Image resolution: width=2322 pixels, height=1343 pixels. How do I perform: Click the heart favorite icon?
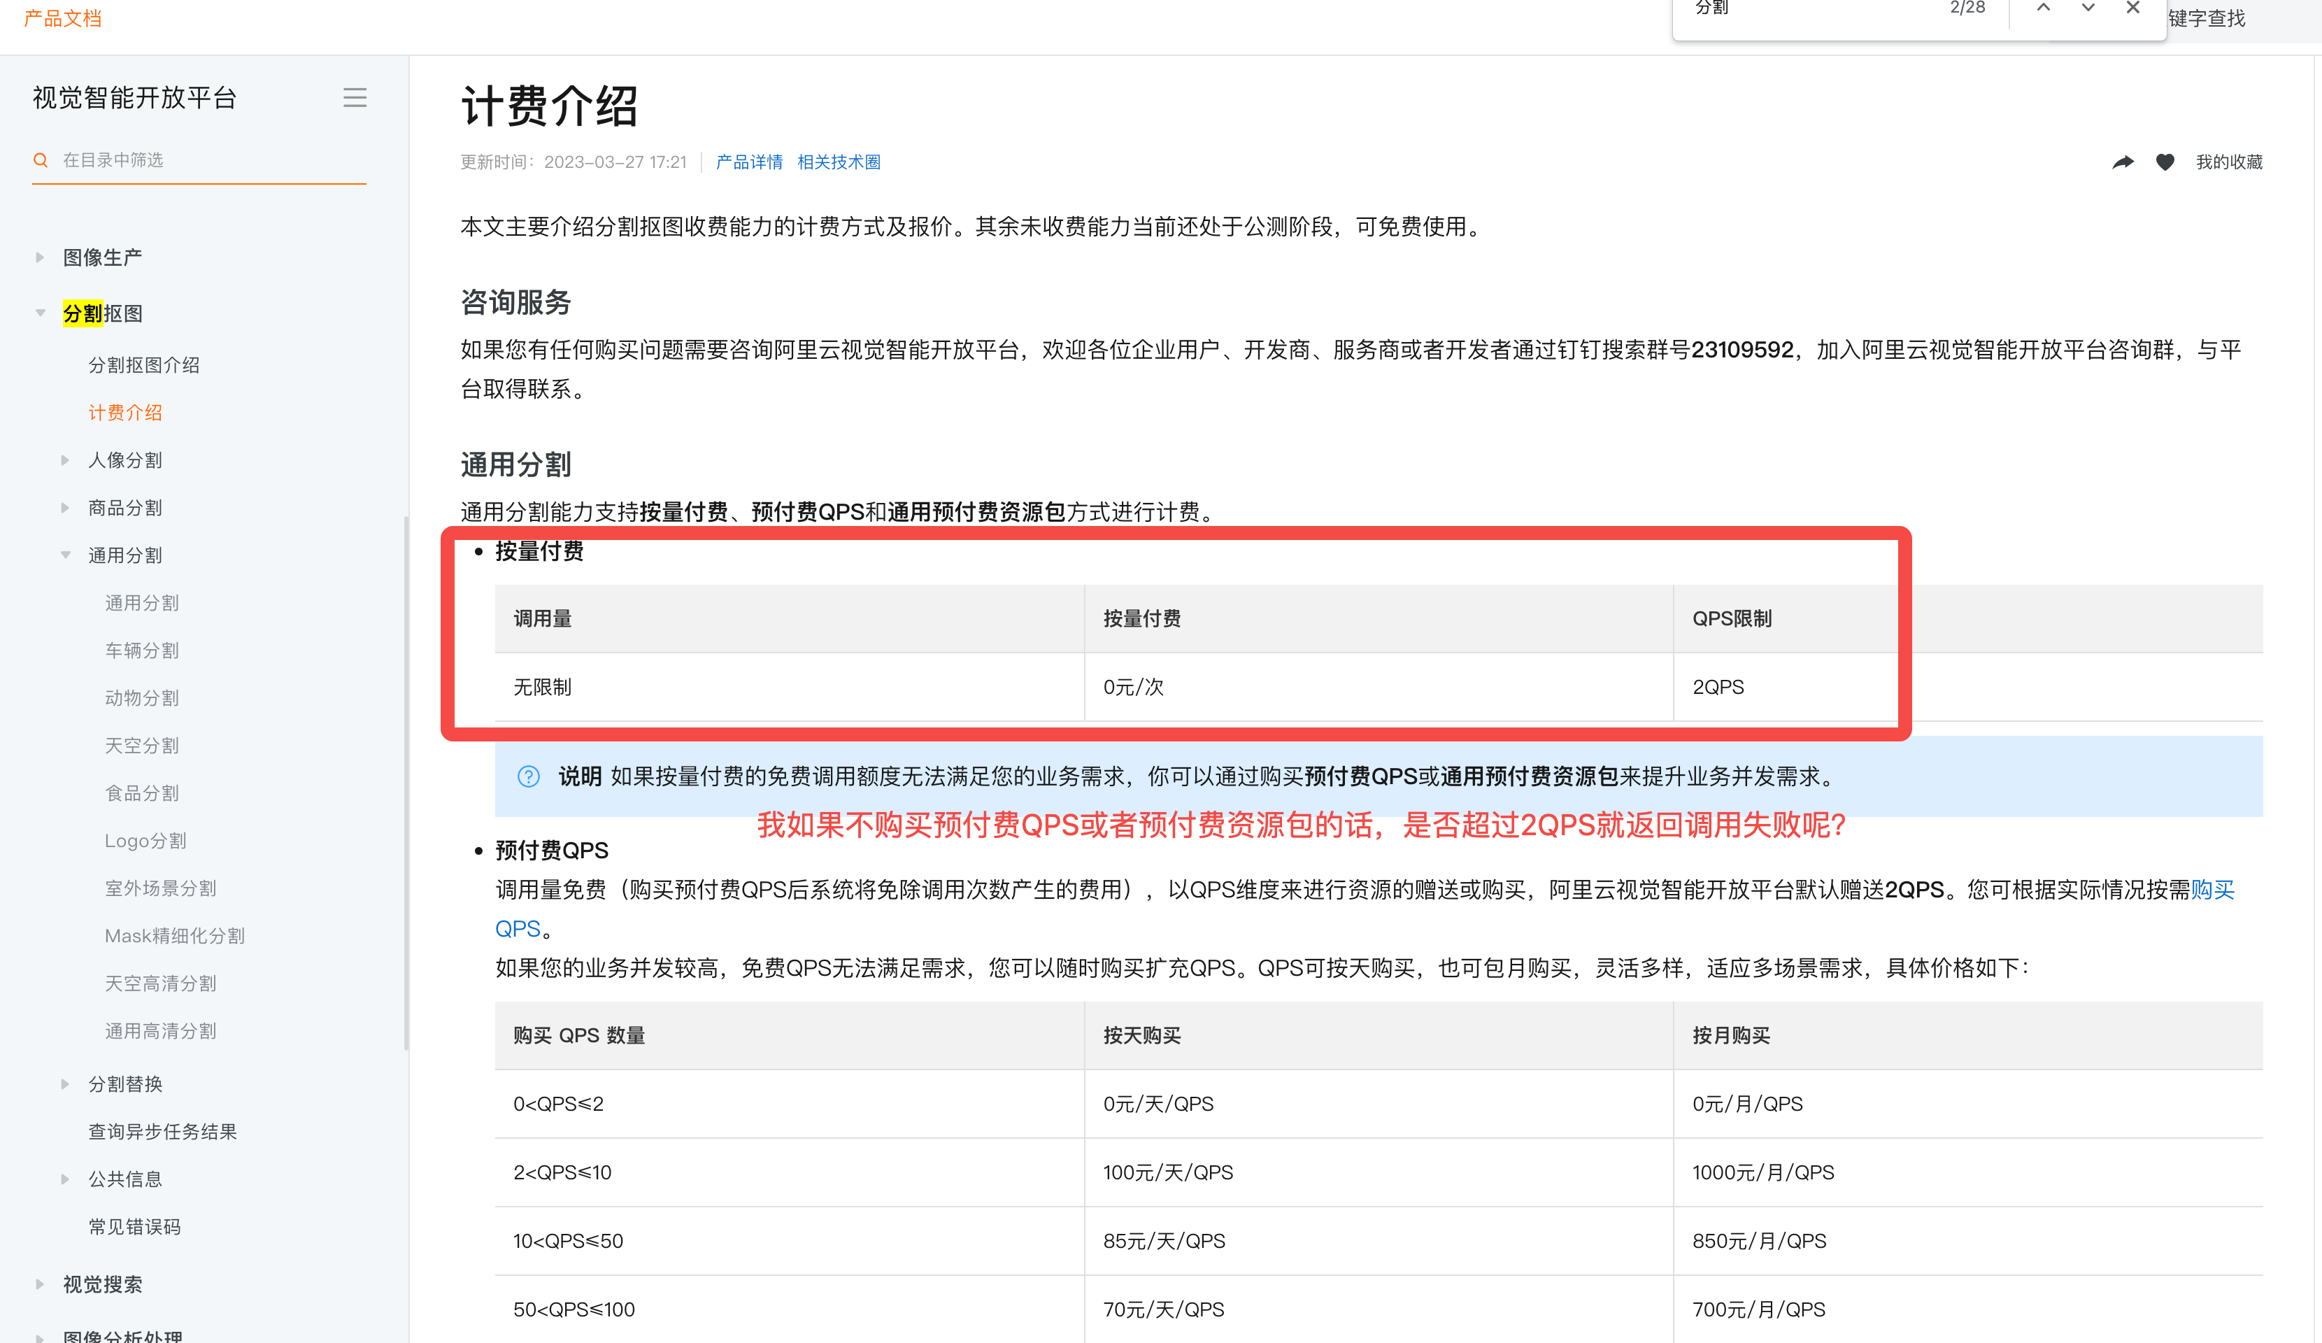click(x=2165, y=162)
